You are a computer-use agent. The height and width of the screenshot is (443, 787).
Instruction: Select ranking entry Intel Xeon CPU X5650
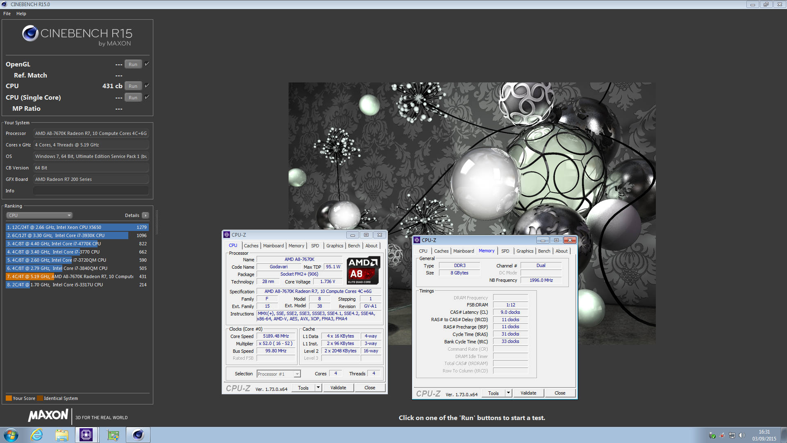click(x=77, y=227)
